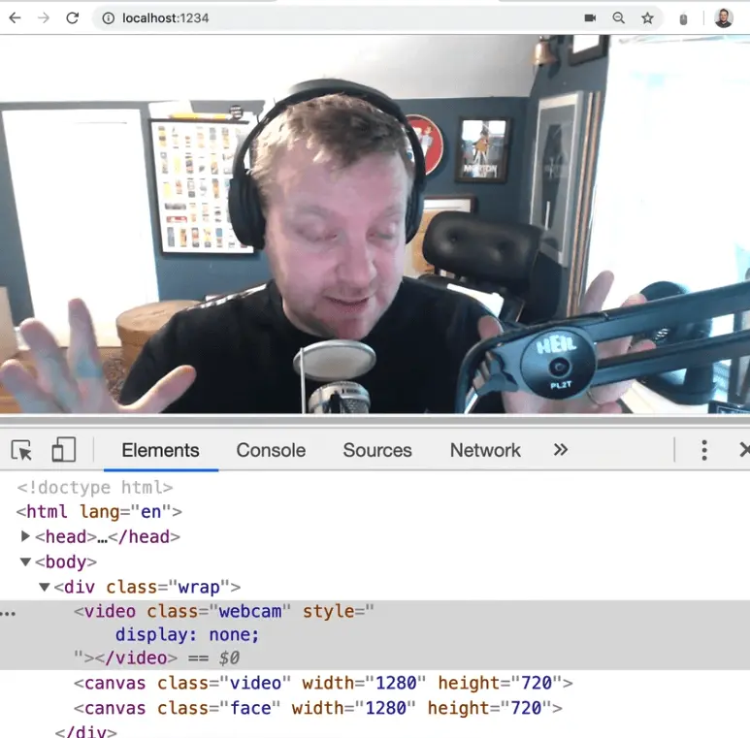Go to the Network tab
Screen dimensions: 750x738
point(485,450)
